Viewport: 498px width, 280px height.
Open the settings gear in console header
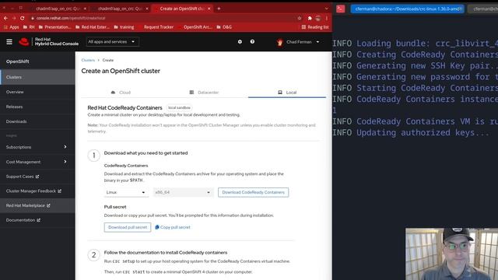[240, 41]
